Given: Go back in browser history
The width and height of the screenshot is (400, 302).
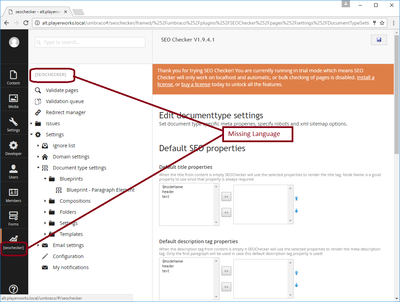Looking at the screenshot, I should (7, 23).
